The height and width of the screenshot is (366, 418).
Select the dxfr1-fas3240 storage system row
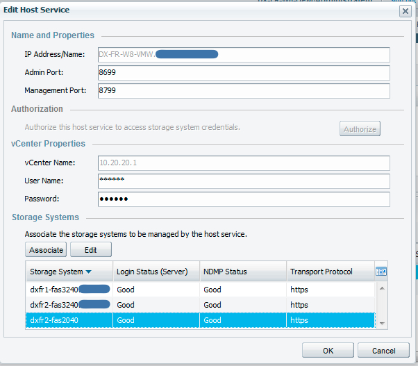point(68,289)
